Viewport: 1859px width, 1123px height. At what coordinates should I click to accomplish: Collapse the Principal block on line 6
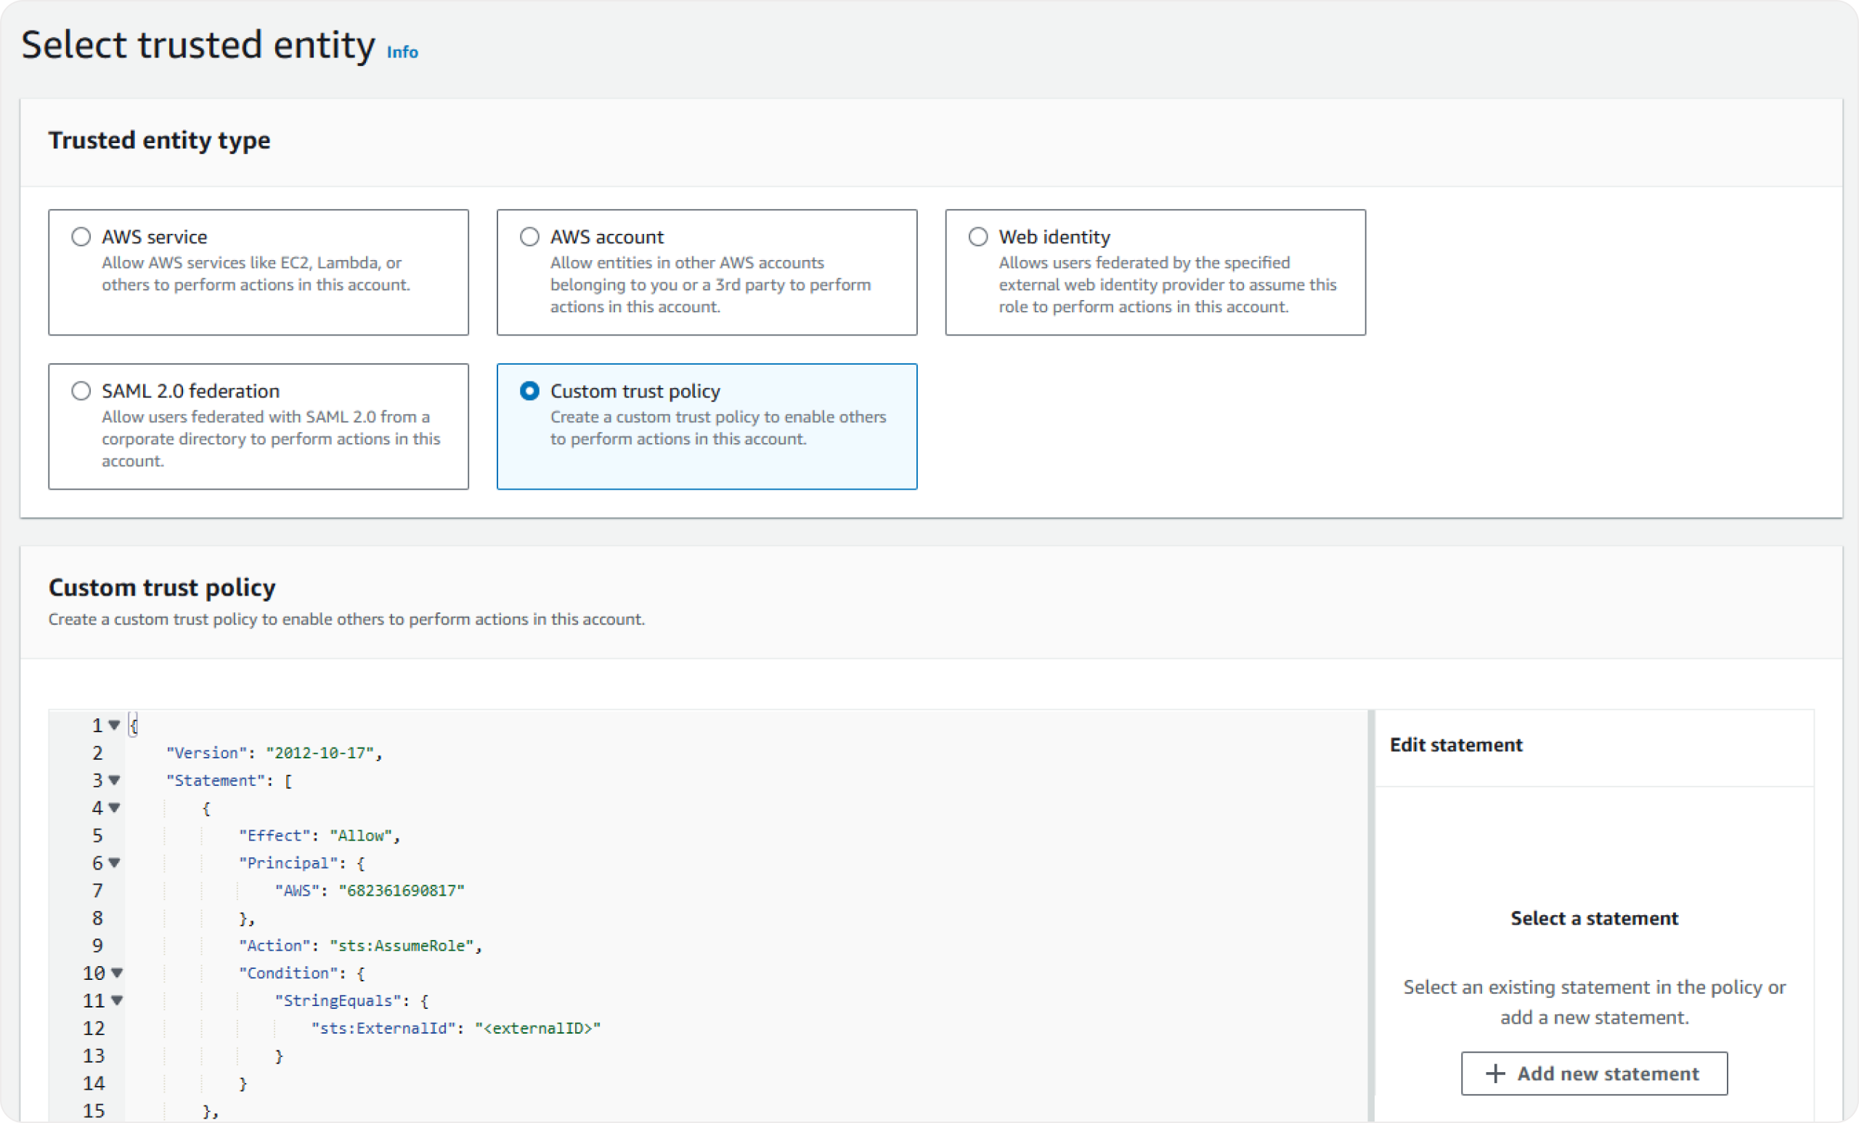[114, 863]
